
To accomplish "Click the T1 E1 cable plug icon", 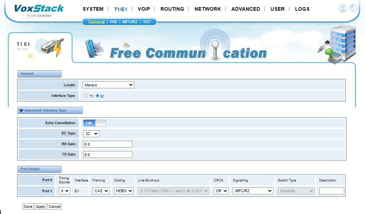I will coord(52,48).
